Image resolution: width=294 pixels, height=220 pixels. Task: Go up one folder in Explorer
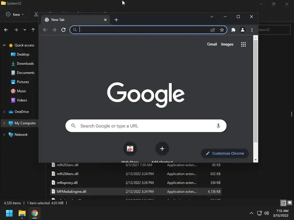(x=33, y=30)
